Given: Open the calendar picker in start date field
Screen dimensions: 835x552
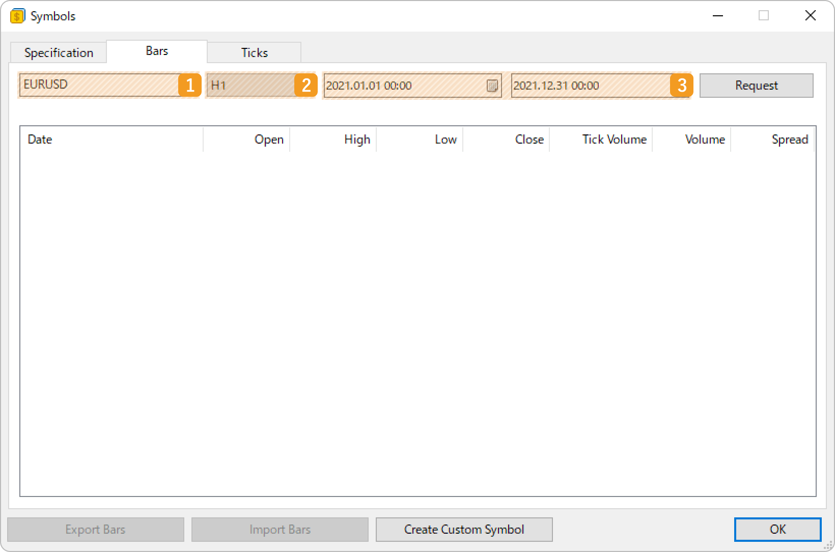Looking at the screenshot, I should tap(492, 86).
